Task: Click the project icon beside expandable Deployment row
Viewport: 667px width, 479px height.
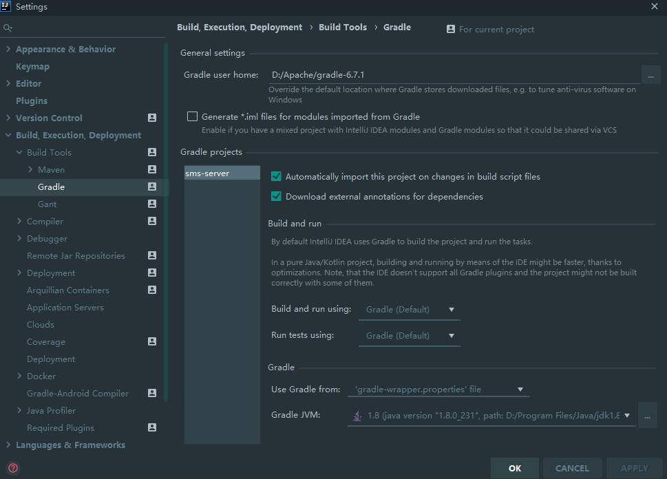Action: click(x=152, y=273)
